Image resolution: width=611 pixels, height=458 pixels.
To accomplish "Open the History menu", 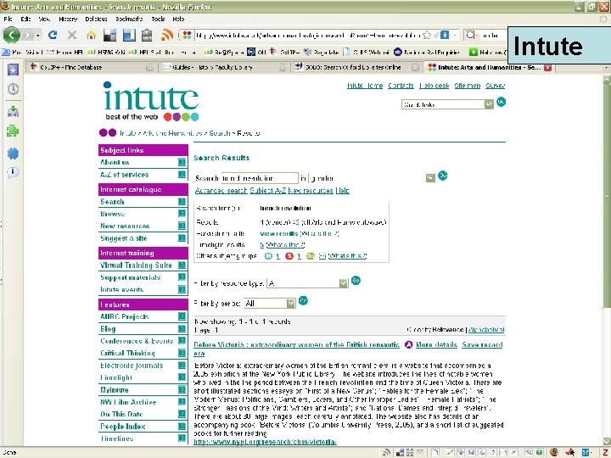I will coord(68,19).
